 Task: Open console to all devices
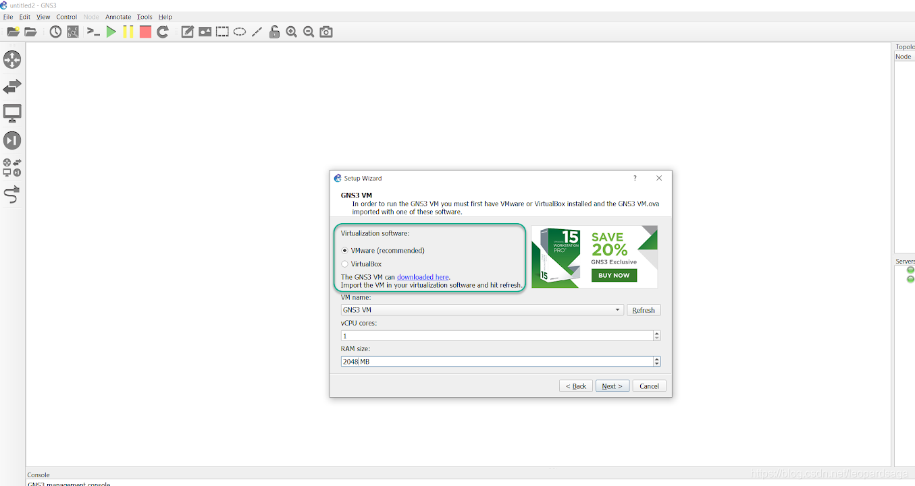click(x=93, y=32)
